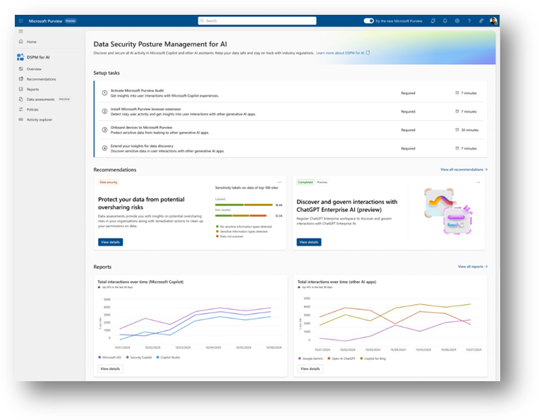View details under Microsoft Copilot interactions chart
The height and width of the screenshot is (420, 539).
(110, 368)
